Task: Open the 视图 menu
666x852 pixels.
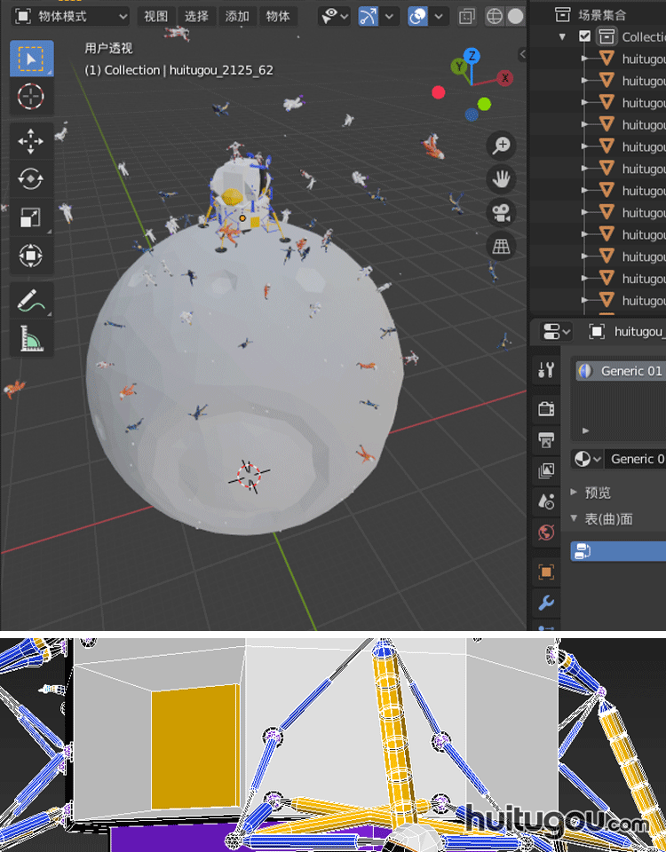Action: pyautogui.click(x=155, y=16)
